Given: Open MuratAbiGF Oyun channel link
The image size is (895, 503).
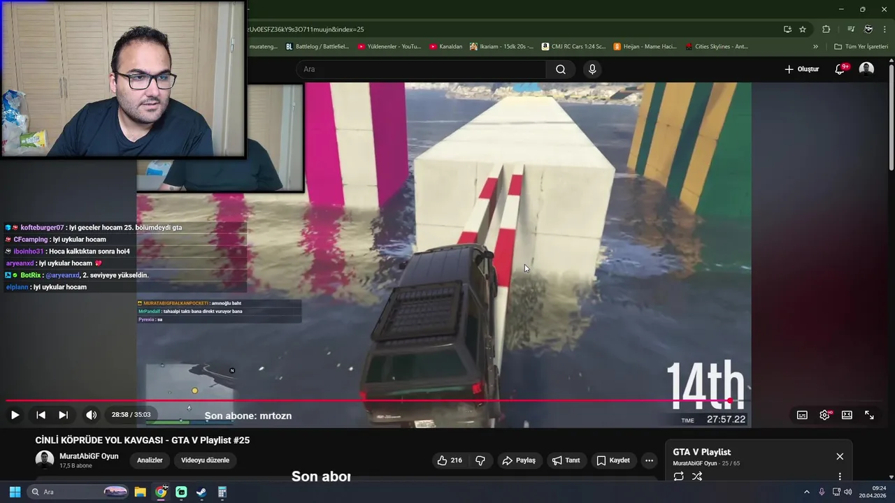Looking at the screenshot, I should [89, 456].
